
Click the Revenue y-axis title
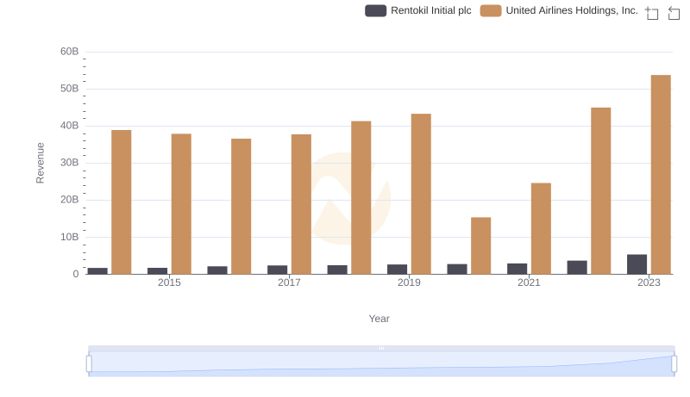coord(40,163)
